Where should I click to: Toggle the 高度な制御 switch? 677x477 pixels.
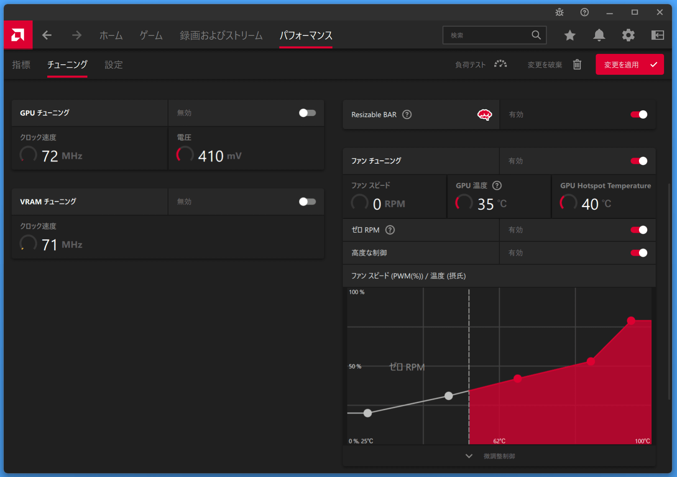click(x=639, y=253)
